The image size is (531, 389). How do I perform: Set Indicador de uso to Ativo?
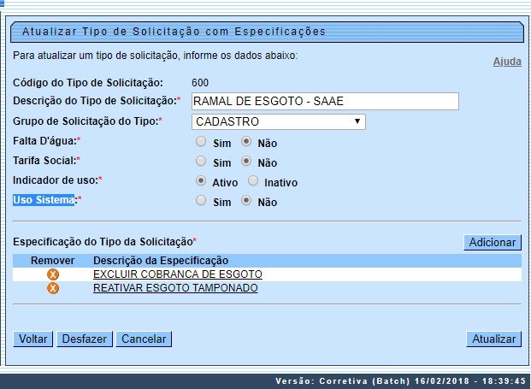201,181
